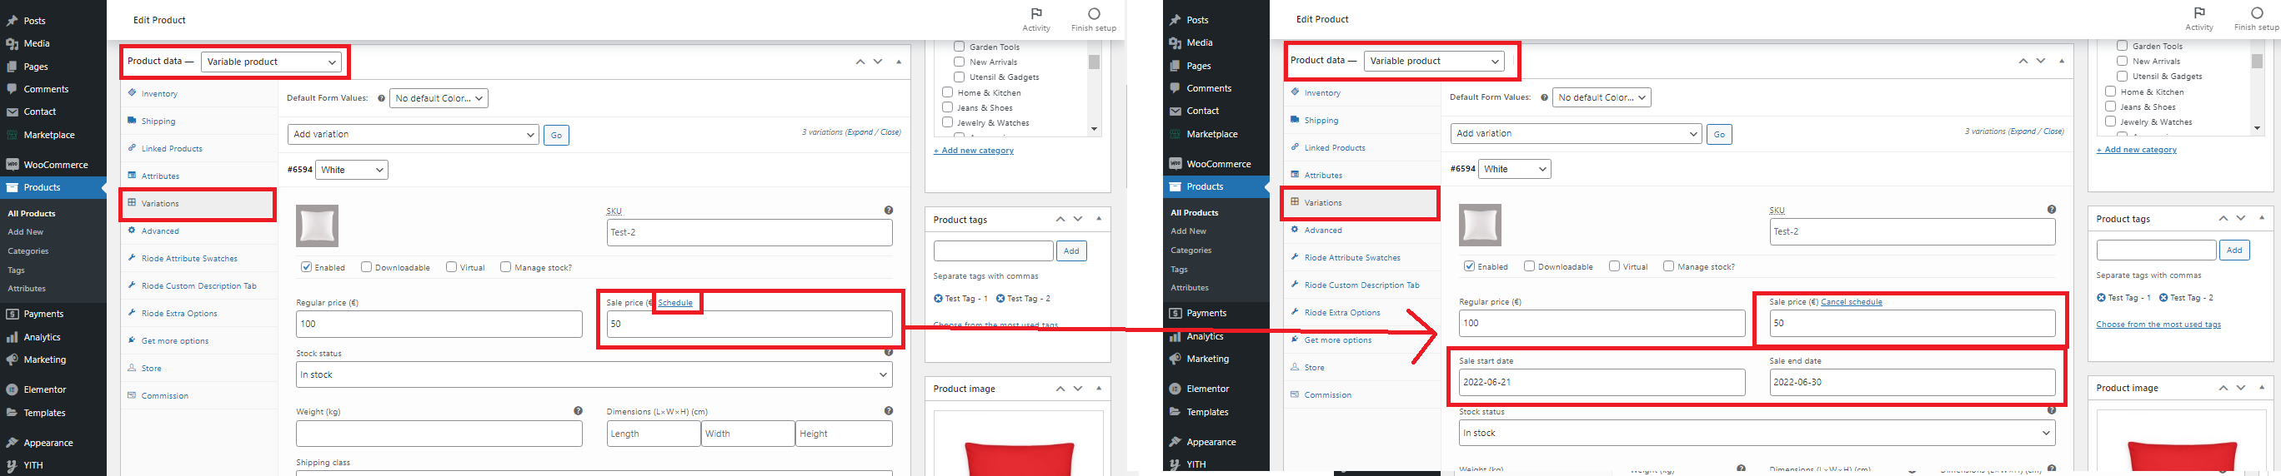The width and height of the screenshot is (2281, 476).
Task: Open Activity flag icon in right screenshot
Action: tap(2198, 12)
